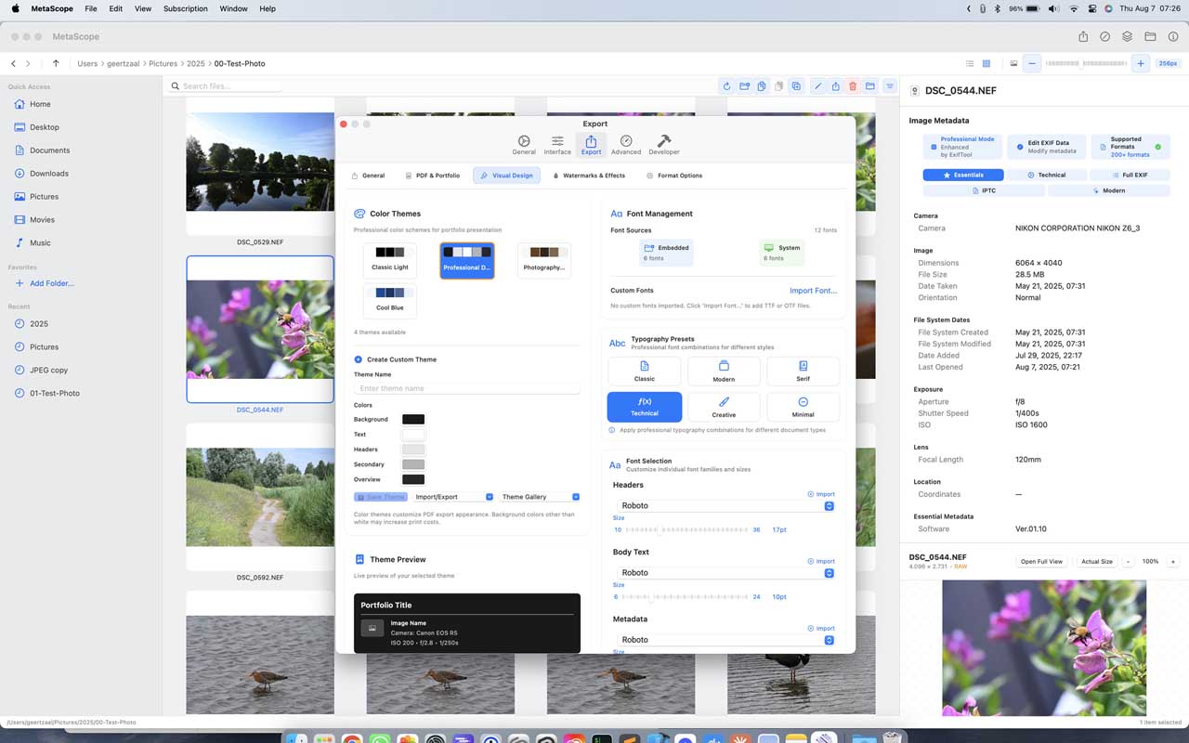The width and height of the screenshot is (1189, 743).
Task: Click the Enter theme name field
Action: tap(466, 388)
